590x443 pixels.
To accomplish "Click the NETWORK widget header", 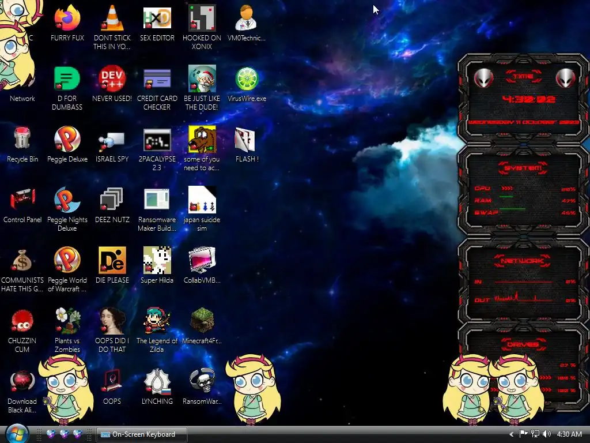I will (523, 261).
